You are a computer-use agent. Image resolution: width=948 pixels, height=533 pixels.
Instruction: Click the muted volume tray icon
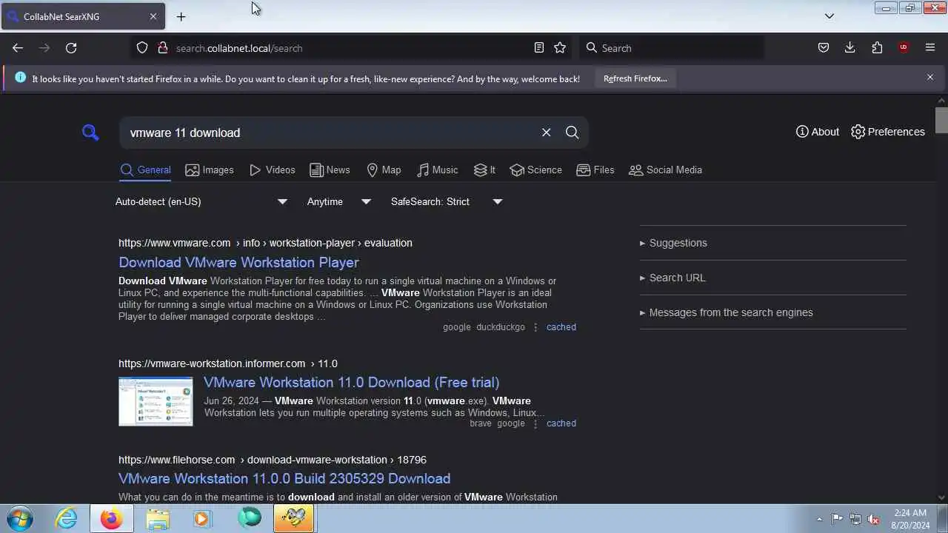(x=873, y=519)
